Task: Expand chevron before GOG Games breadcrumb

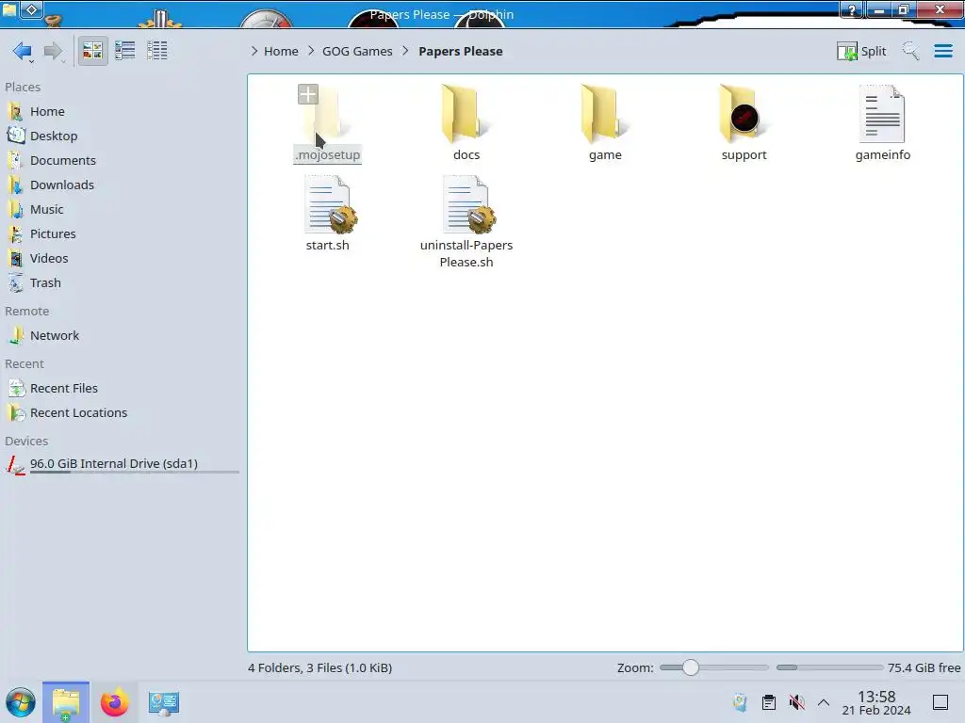Action: point(311,51)
